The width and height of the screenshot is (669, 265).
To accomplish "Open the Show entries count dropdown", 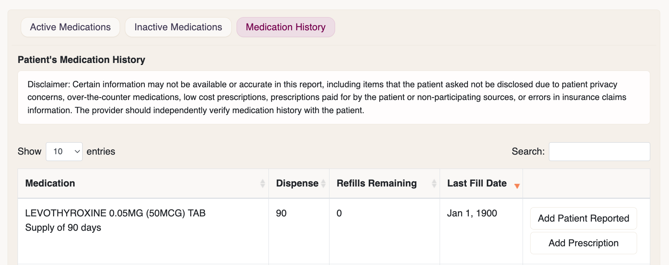I will click(64, 151).
